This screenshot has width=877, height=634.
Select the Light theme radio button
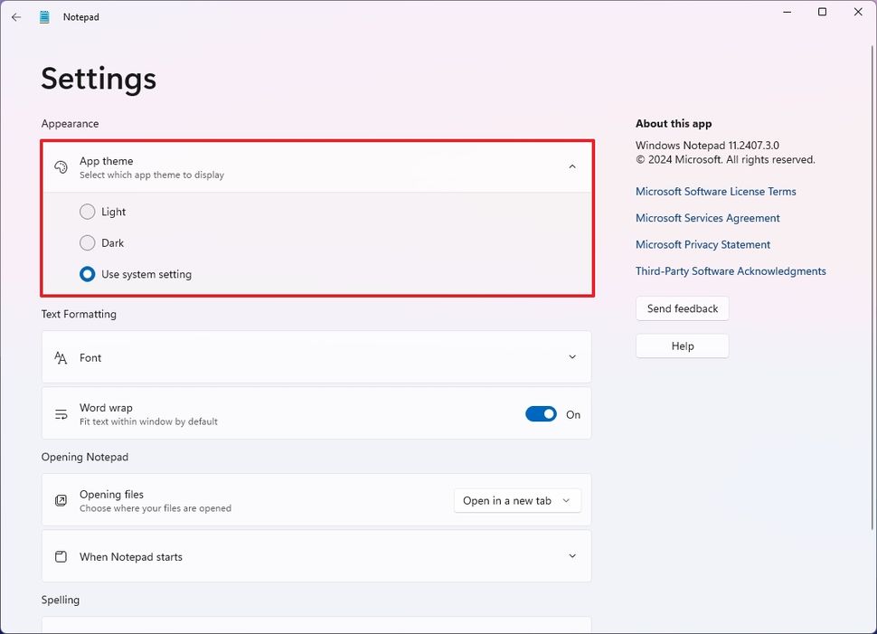pyautogui.click(x=88, y=212)
